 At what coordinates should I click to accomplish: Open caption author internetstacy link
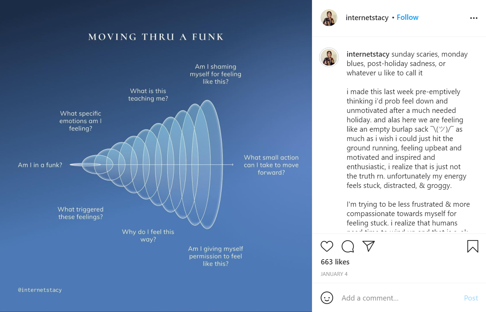click(368, 54)
